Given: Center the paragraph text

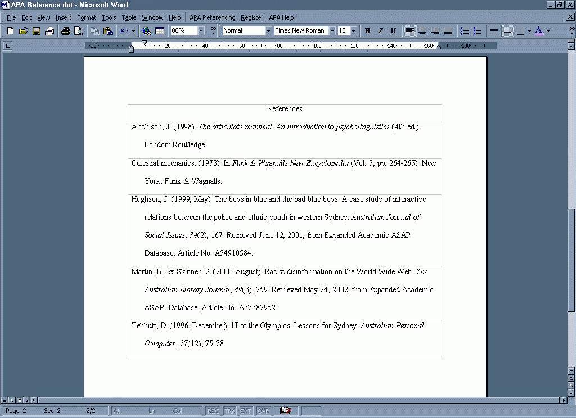Looking at the screenshot, I should [422, 31].
